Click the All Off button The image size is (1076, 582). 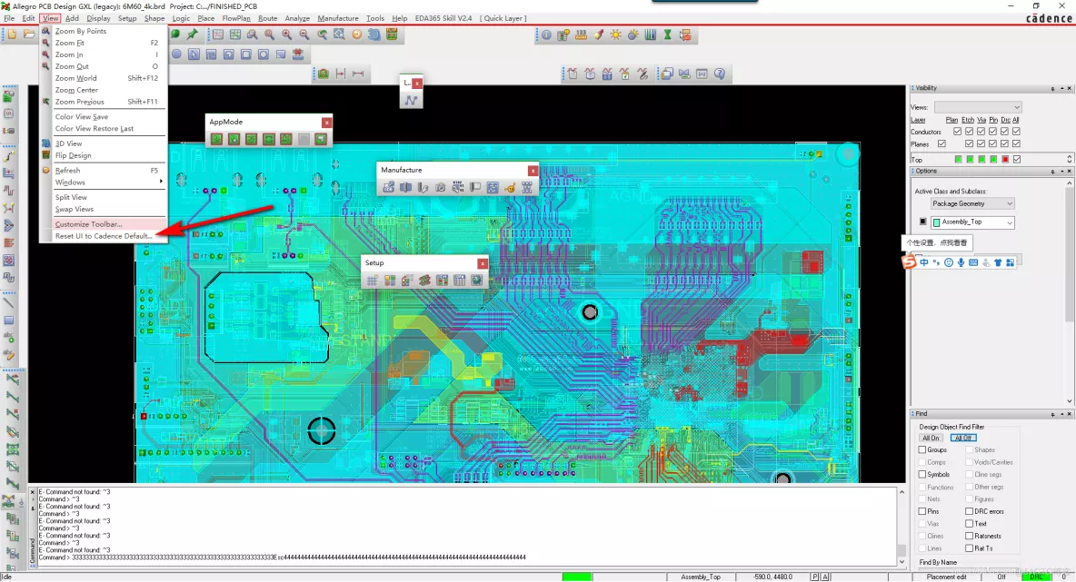(x=963, y=438)
